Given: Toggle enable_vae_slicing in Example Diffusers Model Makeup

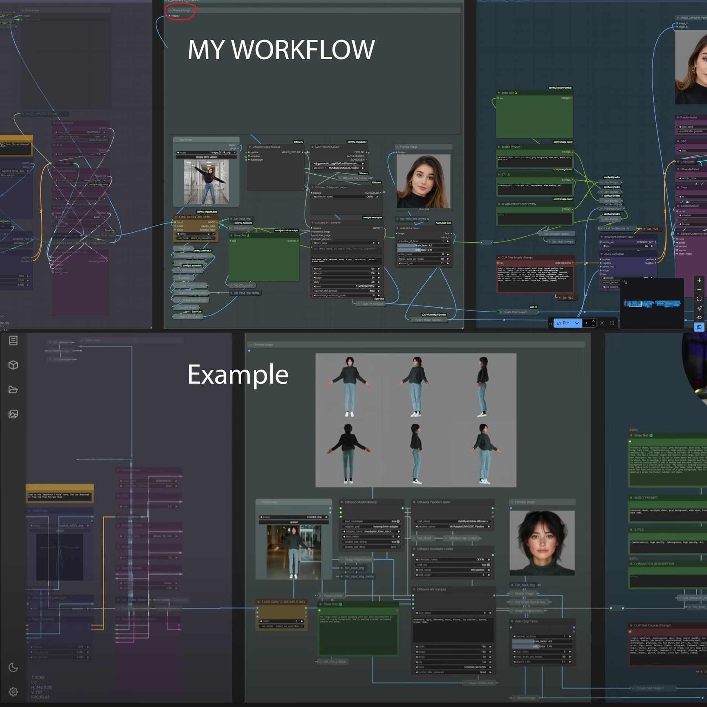Looking at the screenshot, I should point(371,542).
